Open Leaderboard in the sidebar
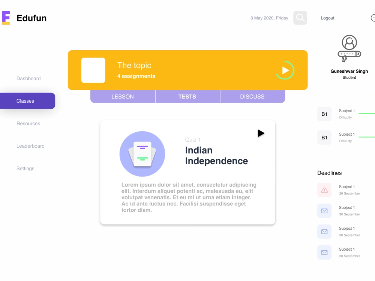This screenshot has width=375, height=281. pos(30,146)
